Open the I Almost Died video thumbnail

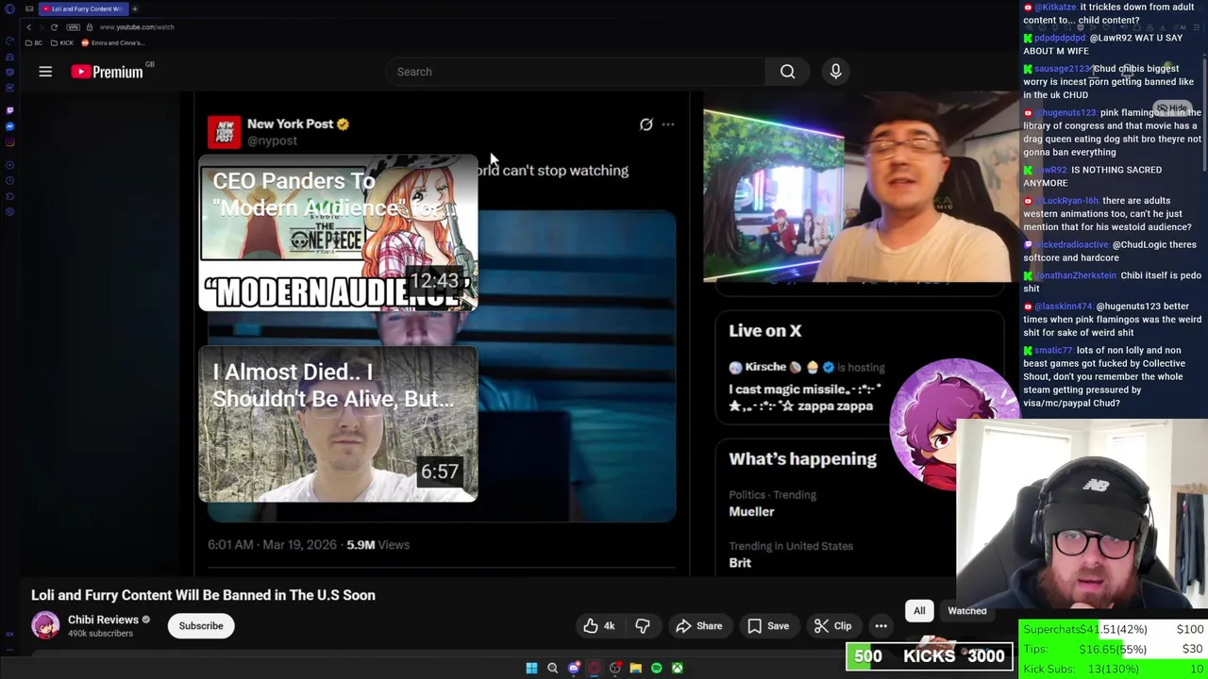coord(338,424)
